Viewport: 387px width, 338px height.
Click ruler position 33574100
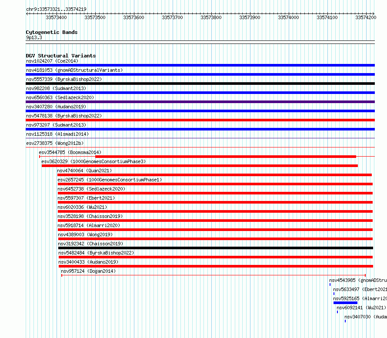327,17
